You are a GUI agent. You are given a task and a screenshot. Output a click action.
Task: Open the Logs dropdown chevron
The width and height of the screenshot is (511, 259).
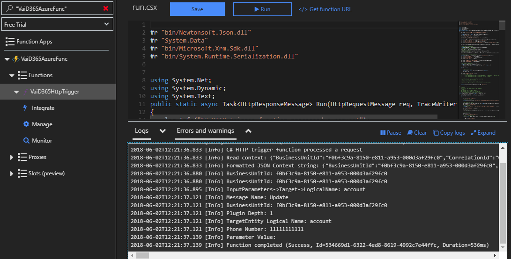click(163, 131)
